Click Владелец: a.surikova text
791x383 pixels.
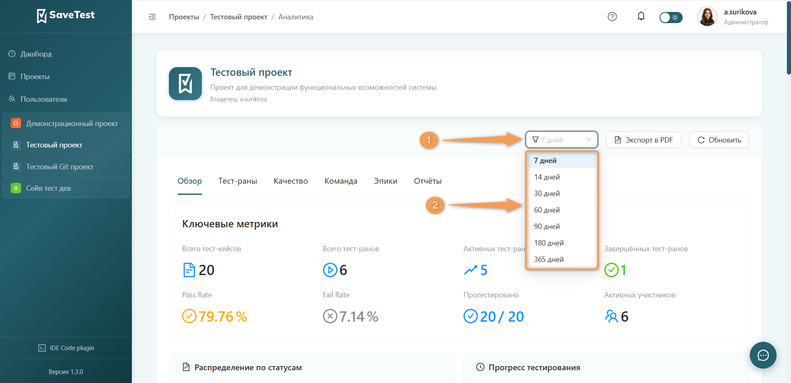239,99
